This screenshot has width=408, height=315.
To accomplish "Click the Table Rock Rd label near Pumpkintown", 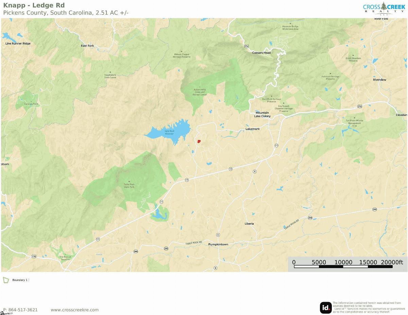I will coord(194,243).
